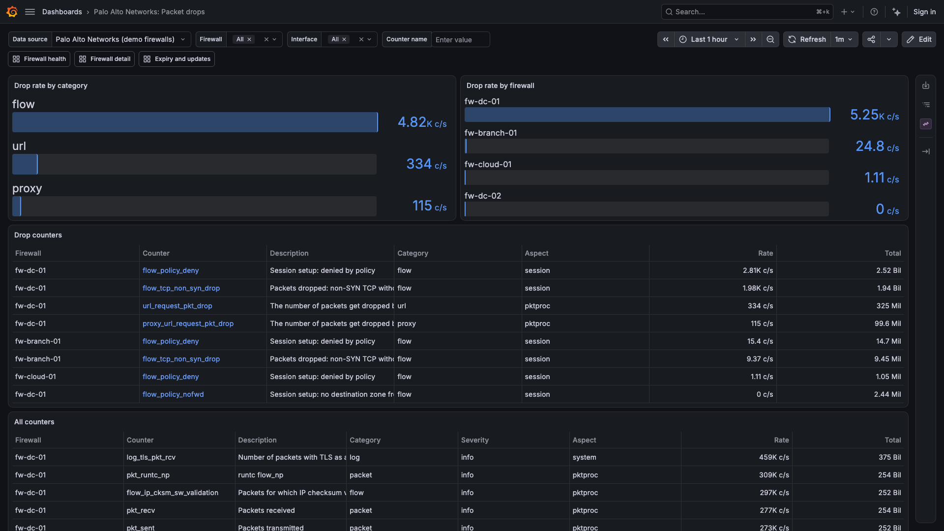944x531 pixels.
Task: Remove the 'All' tag from Firewall filter
Action: point(249,39)
